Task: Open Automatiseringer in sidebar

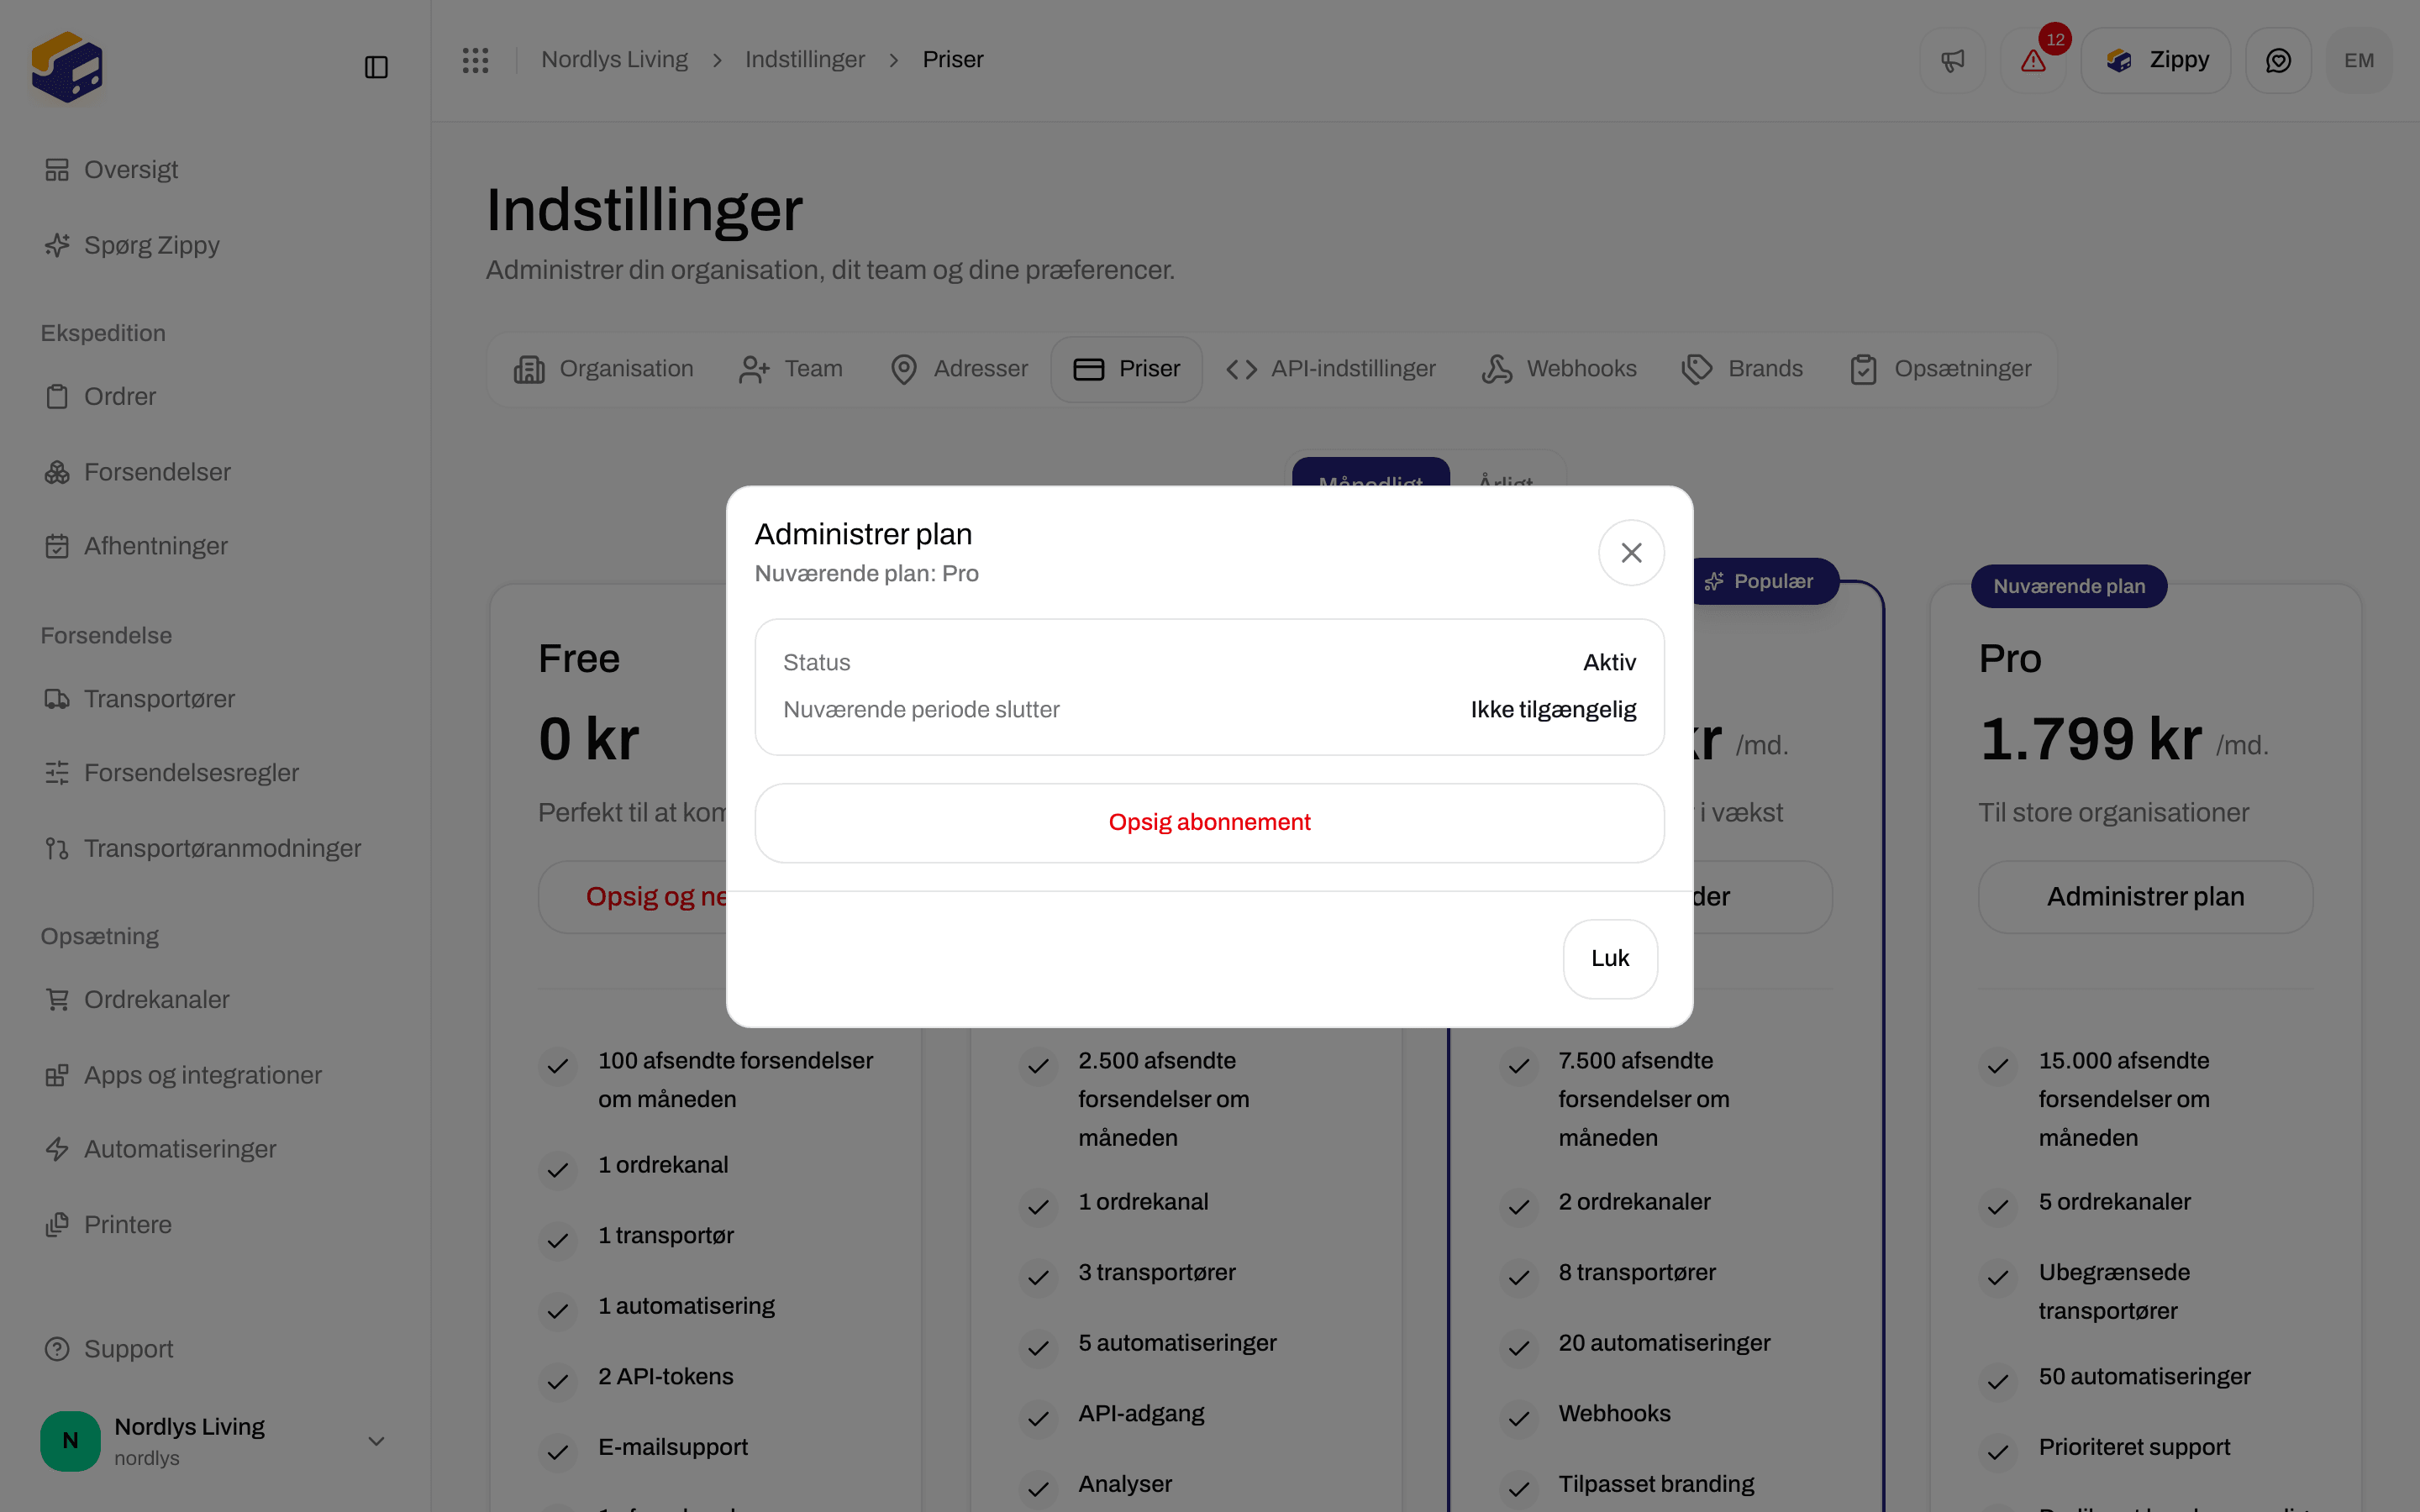Action: tap(214, 1149)
